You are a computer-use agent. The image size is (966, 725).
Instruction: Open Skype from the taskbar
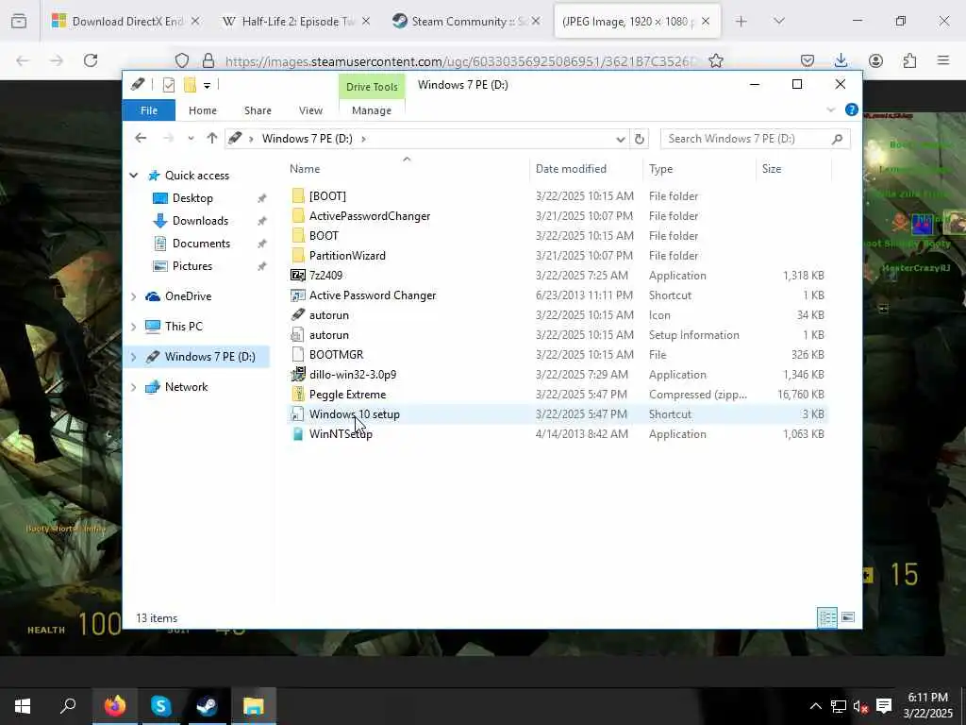click(160, 706)
